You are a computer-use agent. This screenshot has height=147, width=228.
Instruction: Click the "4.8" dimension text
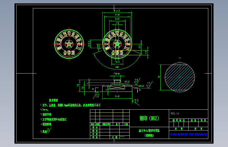pos(117,23)
